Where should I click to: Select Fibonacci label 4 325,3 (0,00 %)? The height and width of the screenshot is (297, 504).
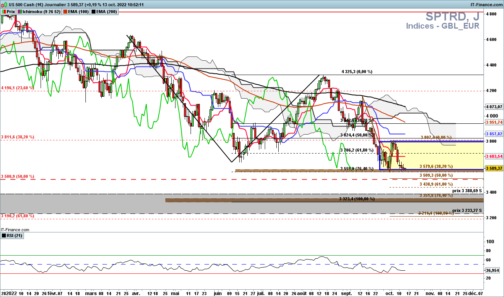point(357,72)
